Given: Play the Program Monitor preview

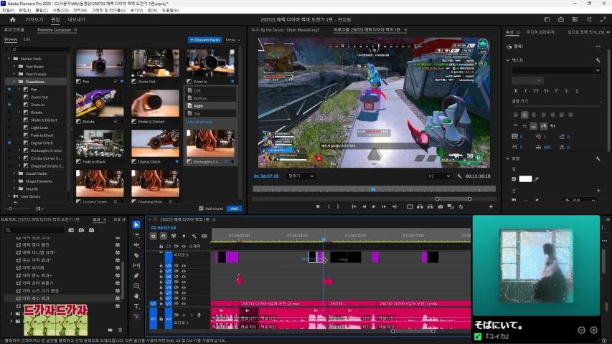Looking at the screenshot, I should (x=374, y=206).
